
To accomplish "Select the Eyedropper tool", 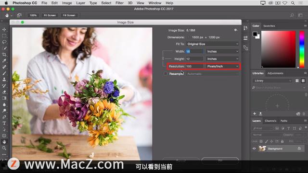I will point(4,61).
